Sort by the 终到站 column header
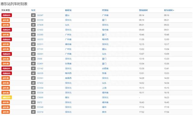193x116 pixels. tap(105, 10)
